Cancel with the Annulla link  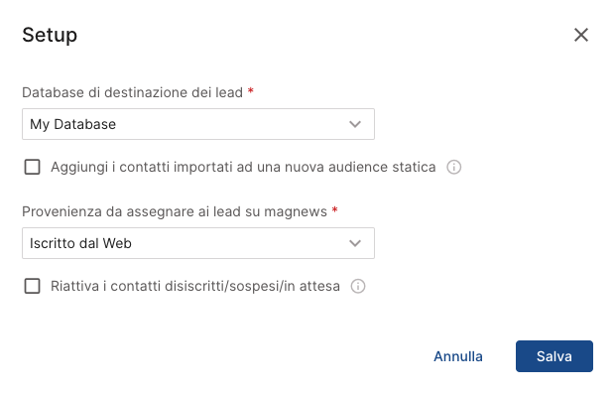click(458, 356)
